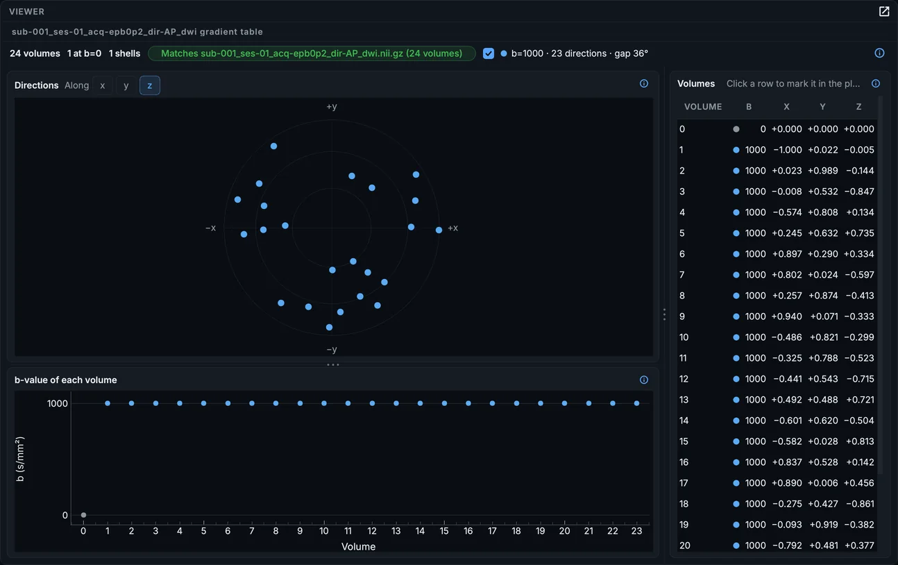Click the "24 volumes" summary text
898x565 pixels.
click(35, 53)
